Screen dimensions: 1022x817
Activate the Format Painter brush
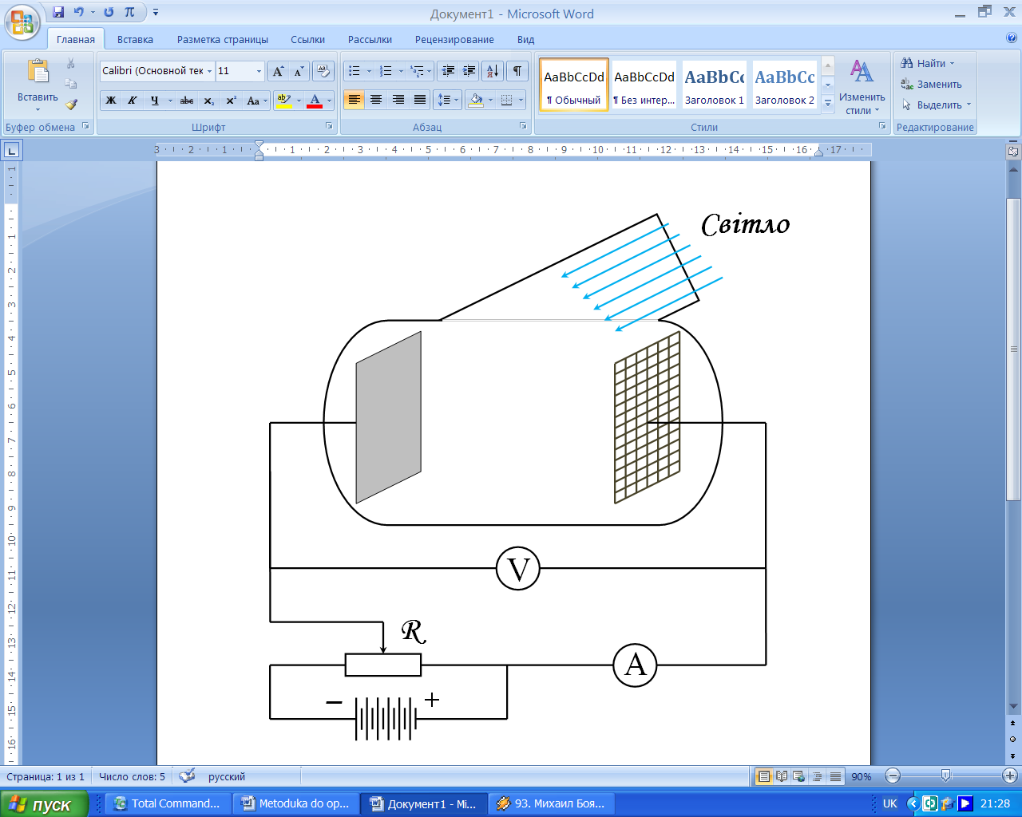coord(71,105)
